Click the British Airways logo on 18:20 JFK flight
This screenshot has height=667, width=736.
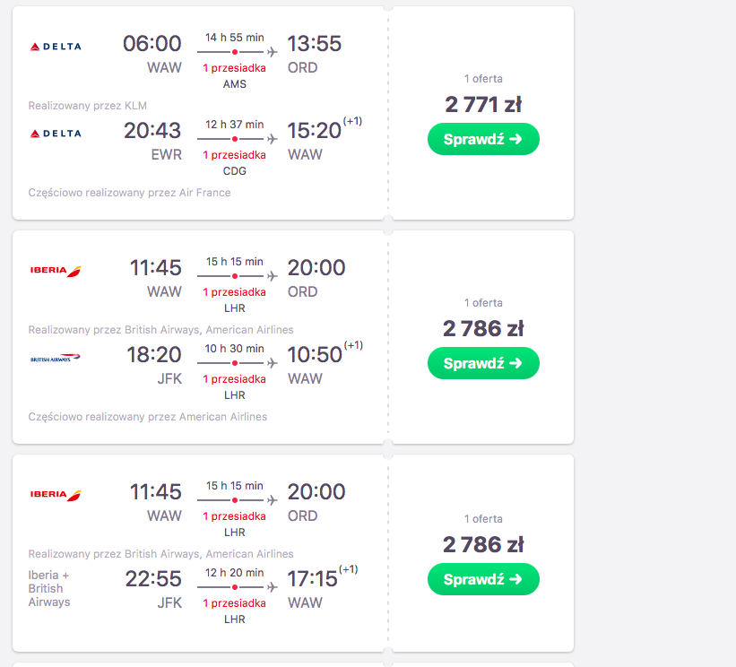pos(56,358)
